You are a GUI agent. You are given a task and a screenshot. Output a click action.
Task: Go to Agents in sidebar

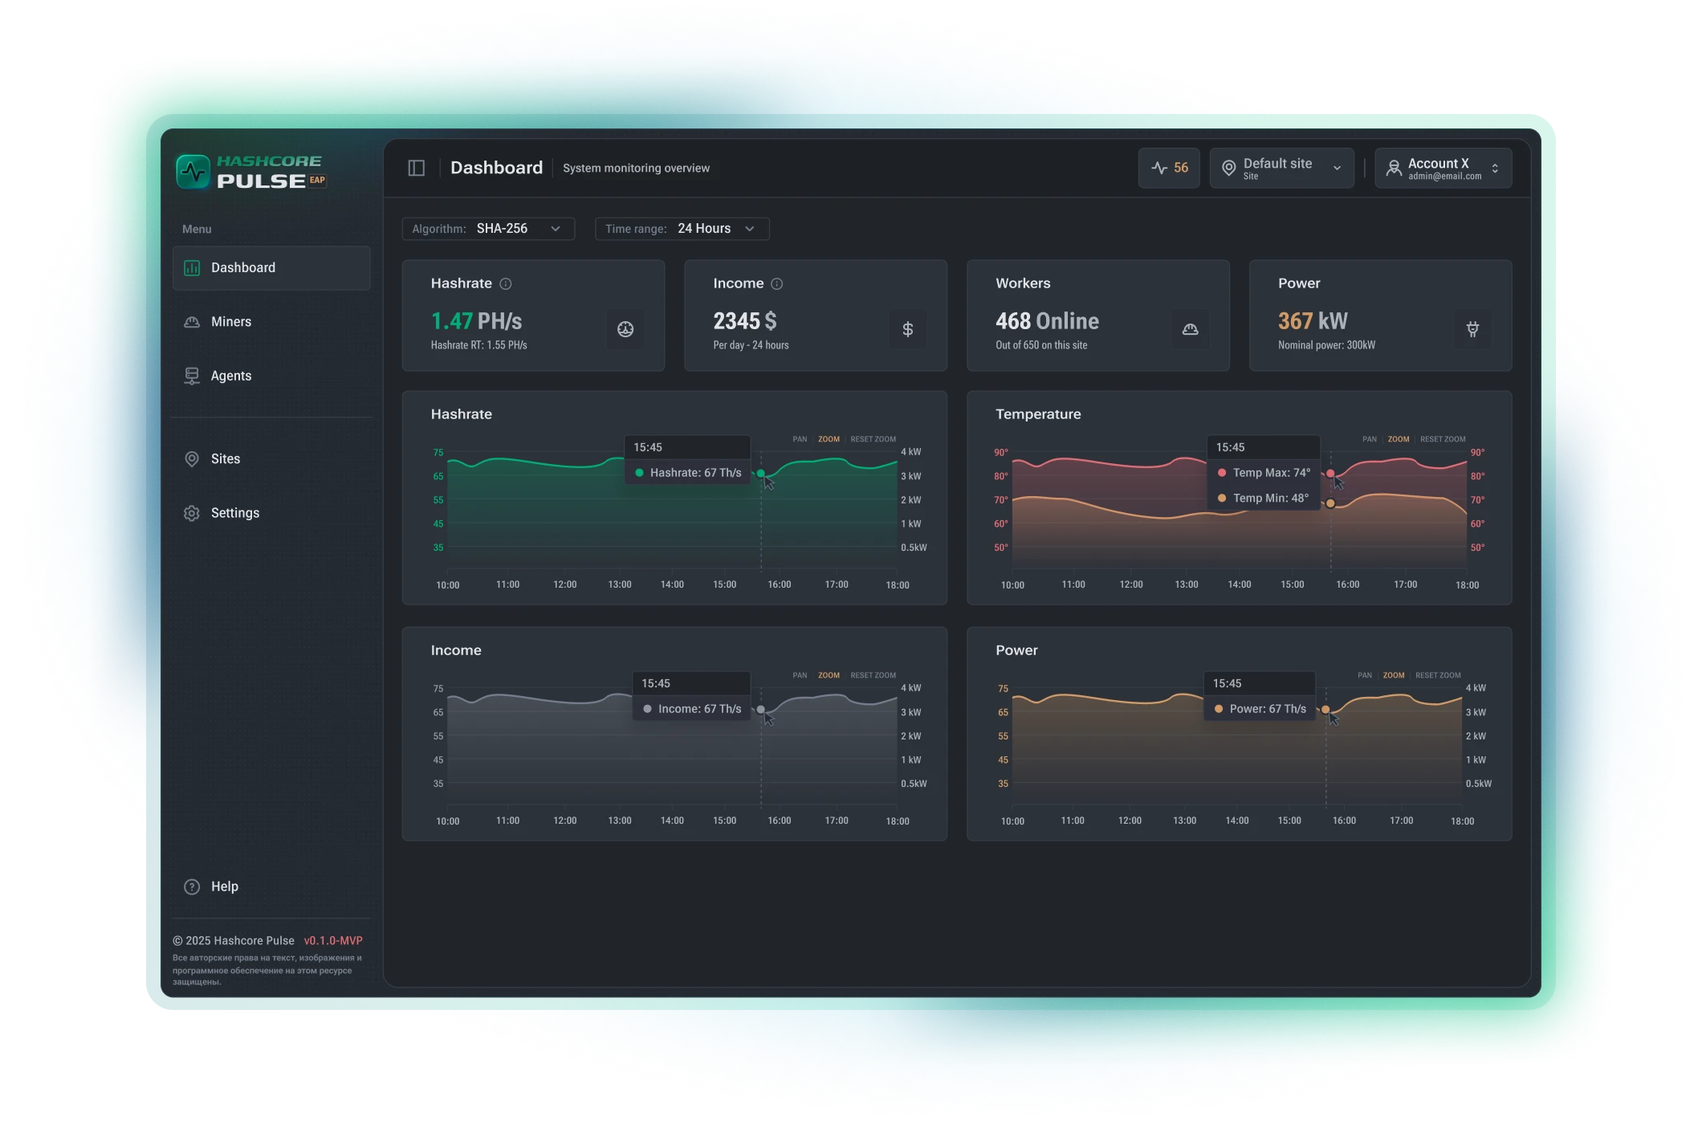(231, 376)
